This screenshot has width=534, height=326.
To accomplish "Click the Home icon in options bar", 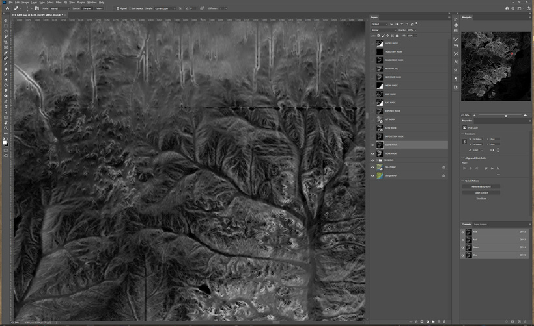I will [x=6, y=8].
